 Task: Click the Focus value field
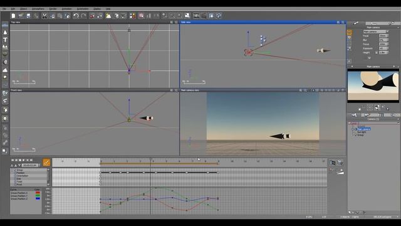point(382,44)
